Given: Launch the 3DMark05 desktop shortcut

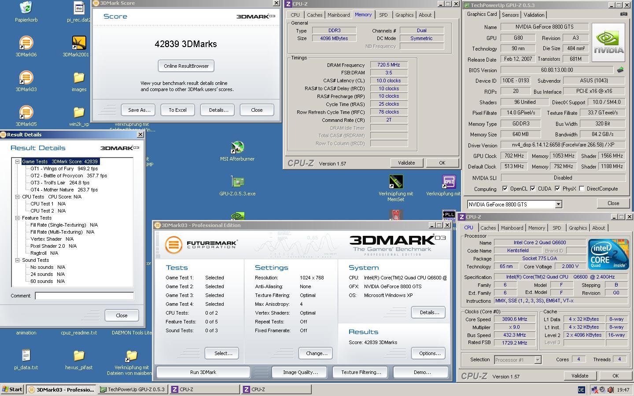Looking at the screenshot, I should pos(26,112).
